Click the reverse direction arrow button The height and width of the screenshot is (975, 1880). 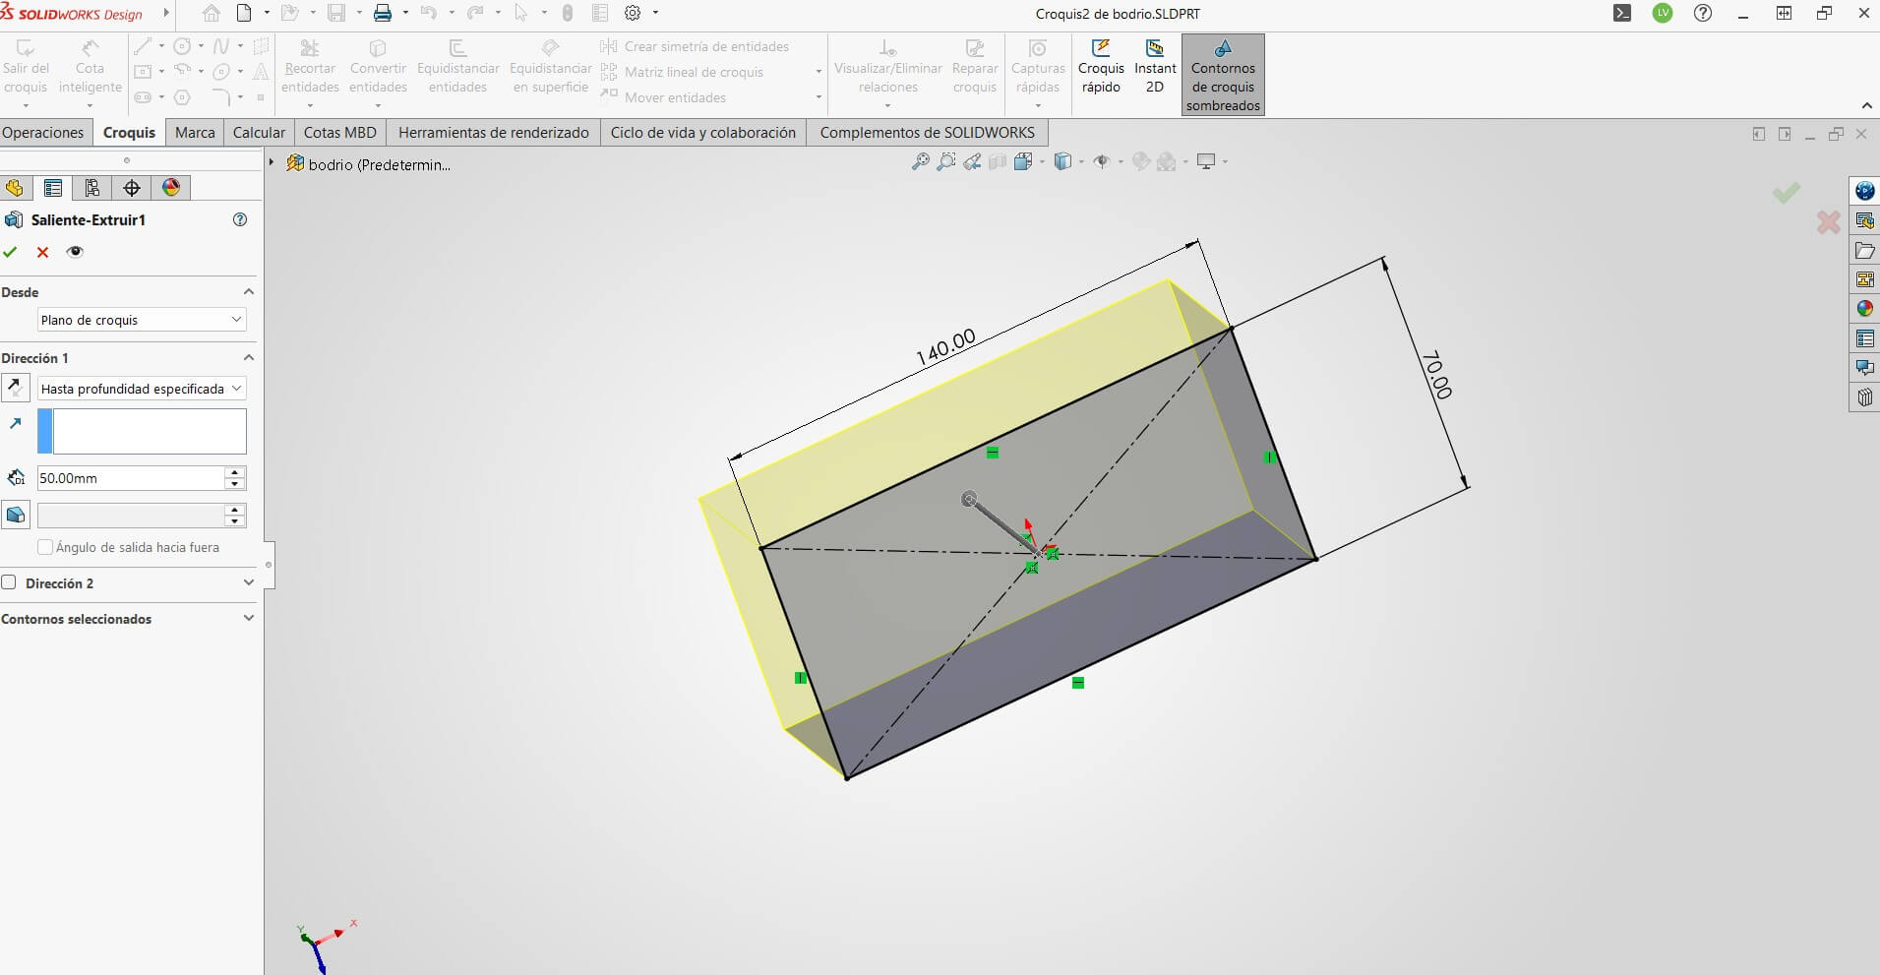click(15, 388)
